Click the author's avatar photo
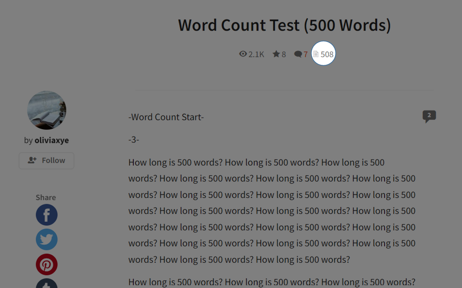Viewport: 462px width, 288px height. coord(47,110)
